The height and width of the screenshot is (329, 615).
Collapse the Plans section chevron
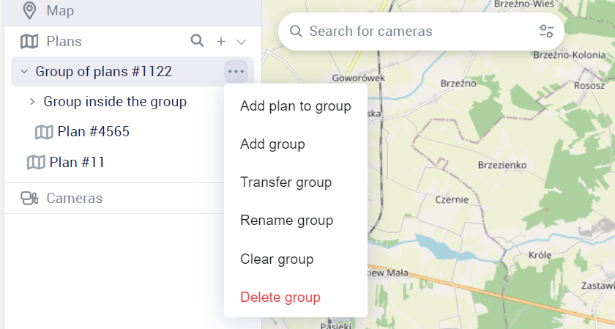pyautogui.click(x=241, y=42)
